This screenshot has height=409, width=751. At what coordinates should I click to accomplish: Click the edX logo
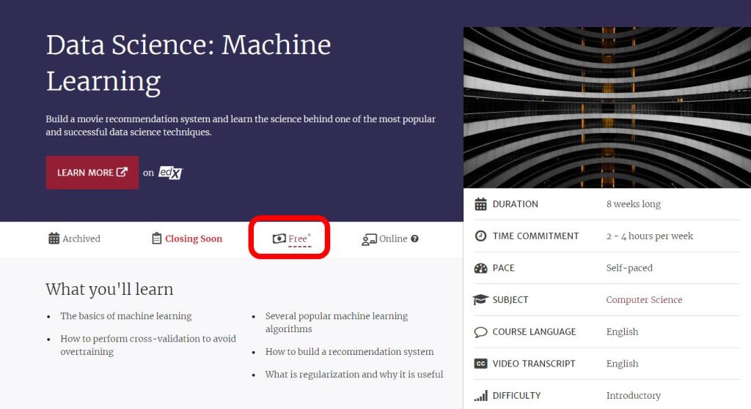pyautogui.click(x=172, y=173)
